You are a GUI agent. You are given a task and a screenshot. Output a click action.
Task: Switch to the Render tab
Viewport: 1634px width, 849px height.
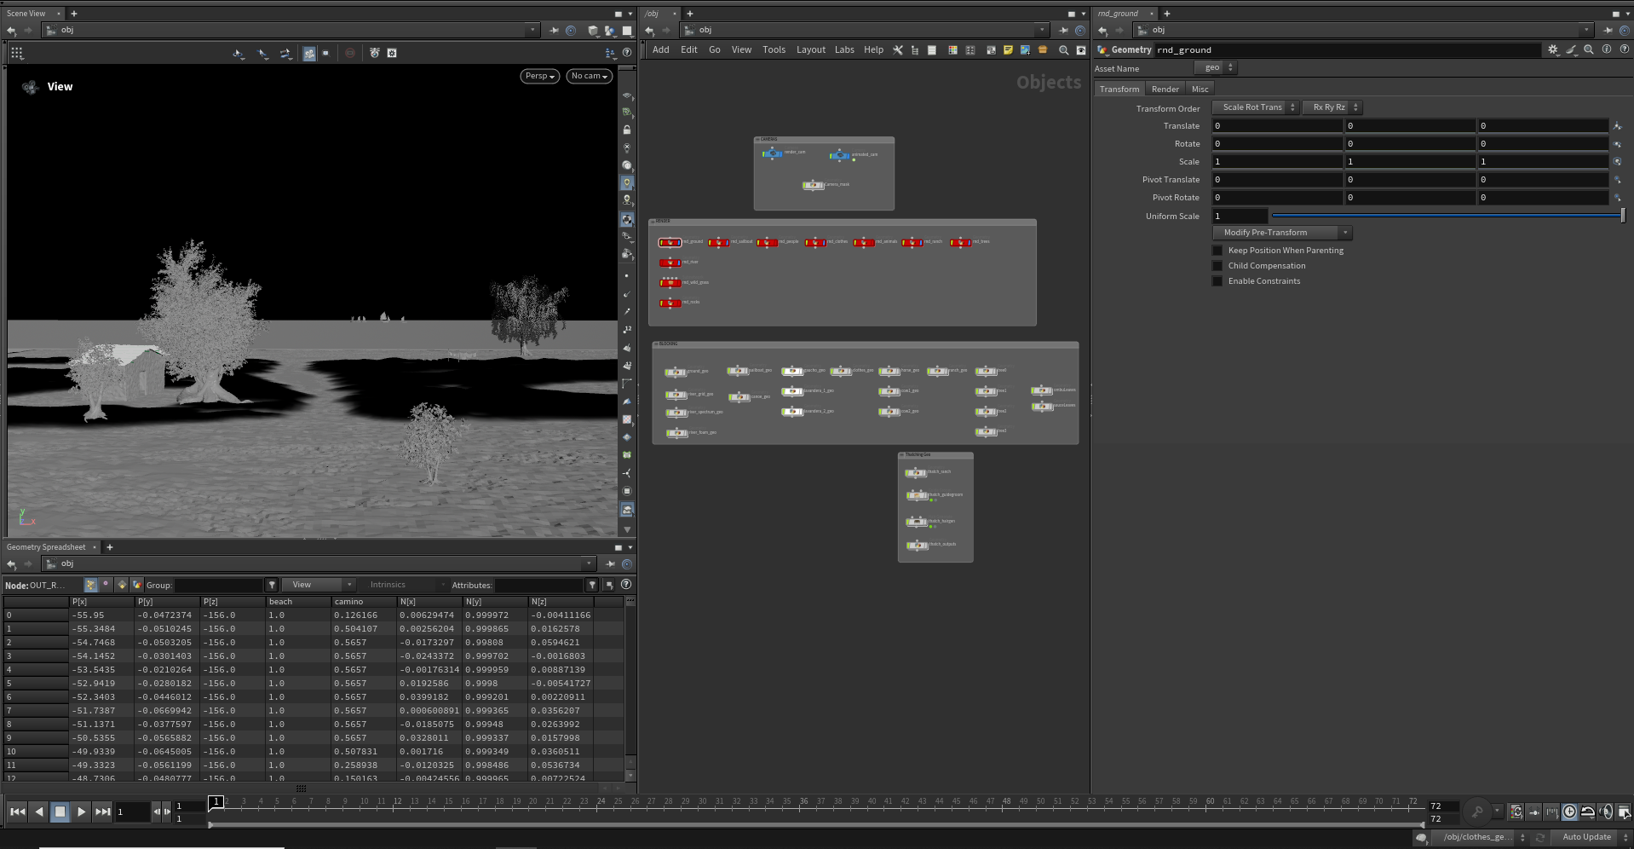(x=1165, y=90)
